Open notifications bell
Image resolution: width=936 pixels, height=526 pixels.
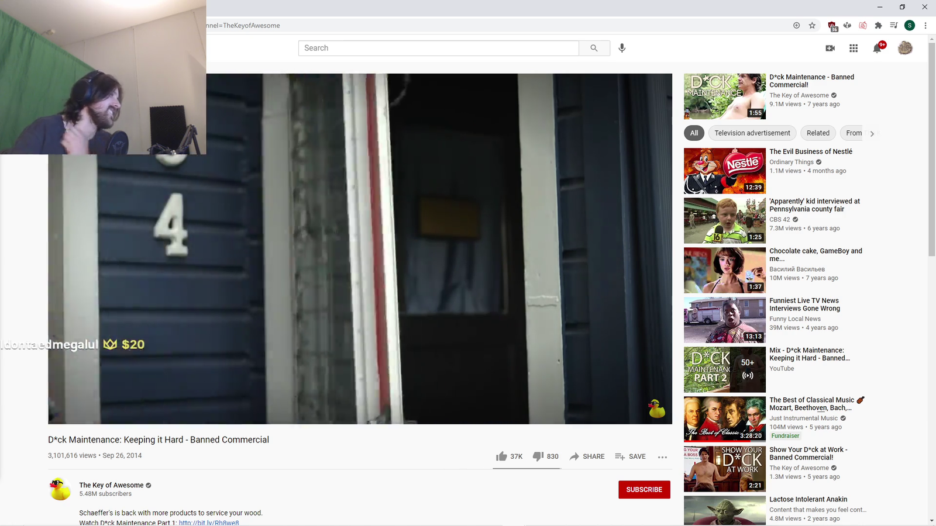point(877,48)
